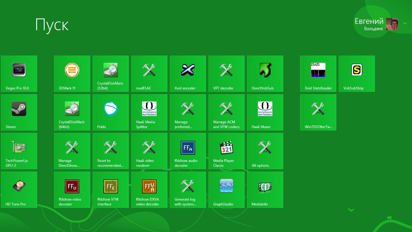Open ffdshow audio decoder tile
Image resolution: width=412 pixels, height=232 pixels.
(188, 151)
